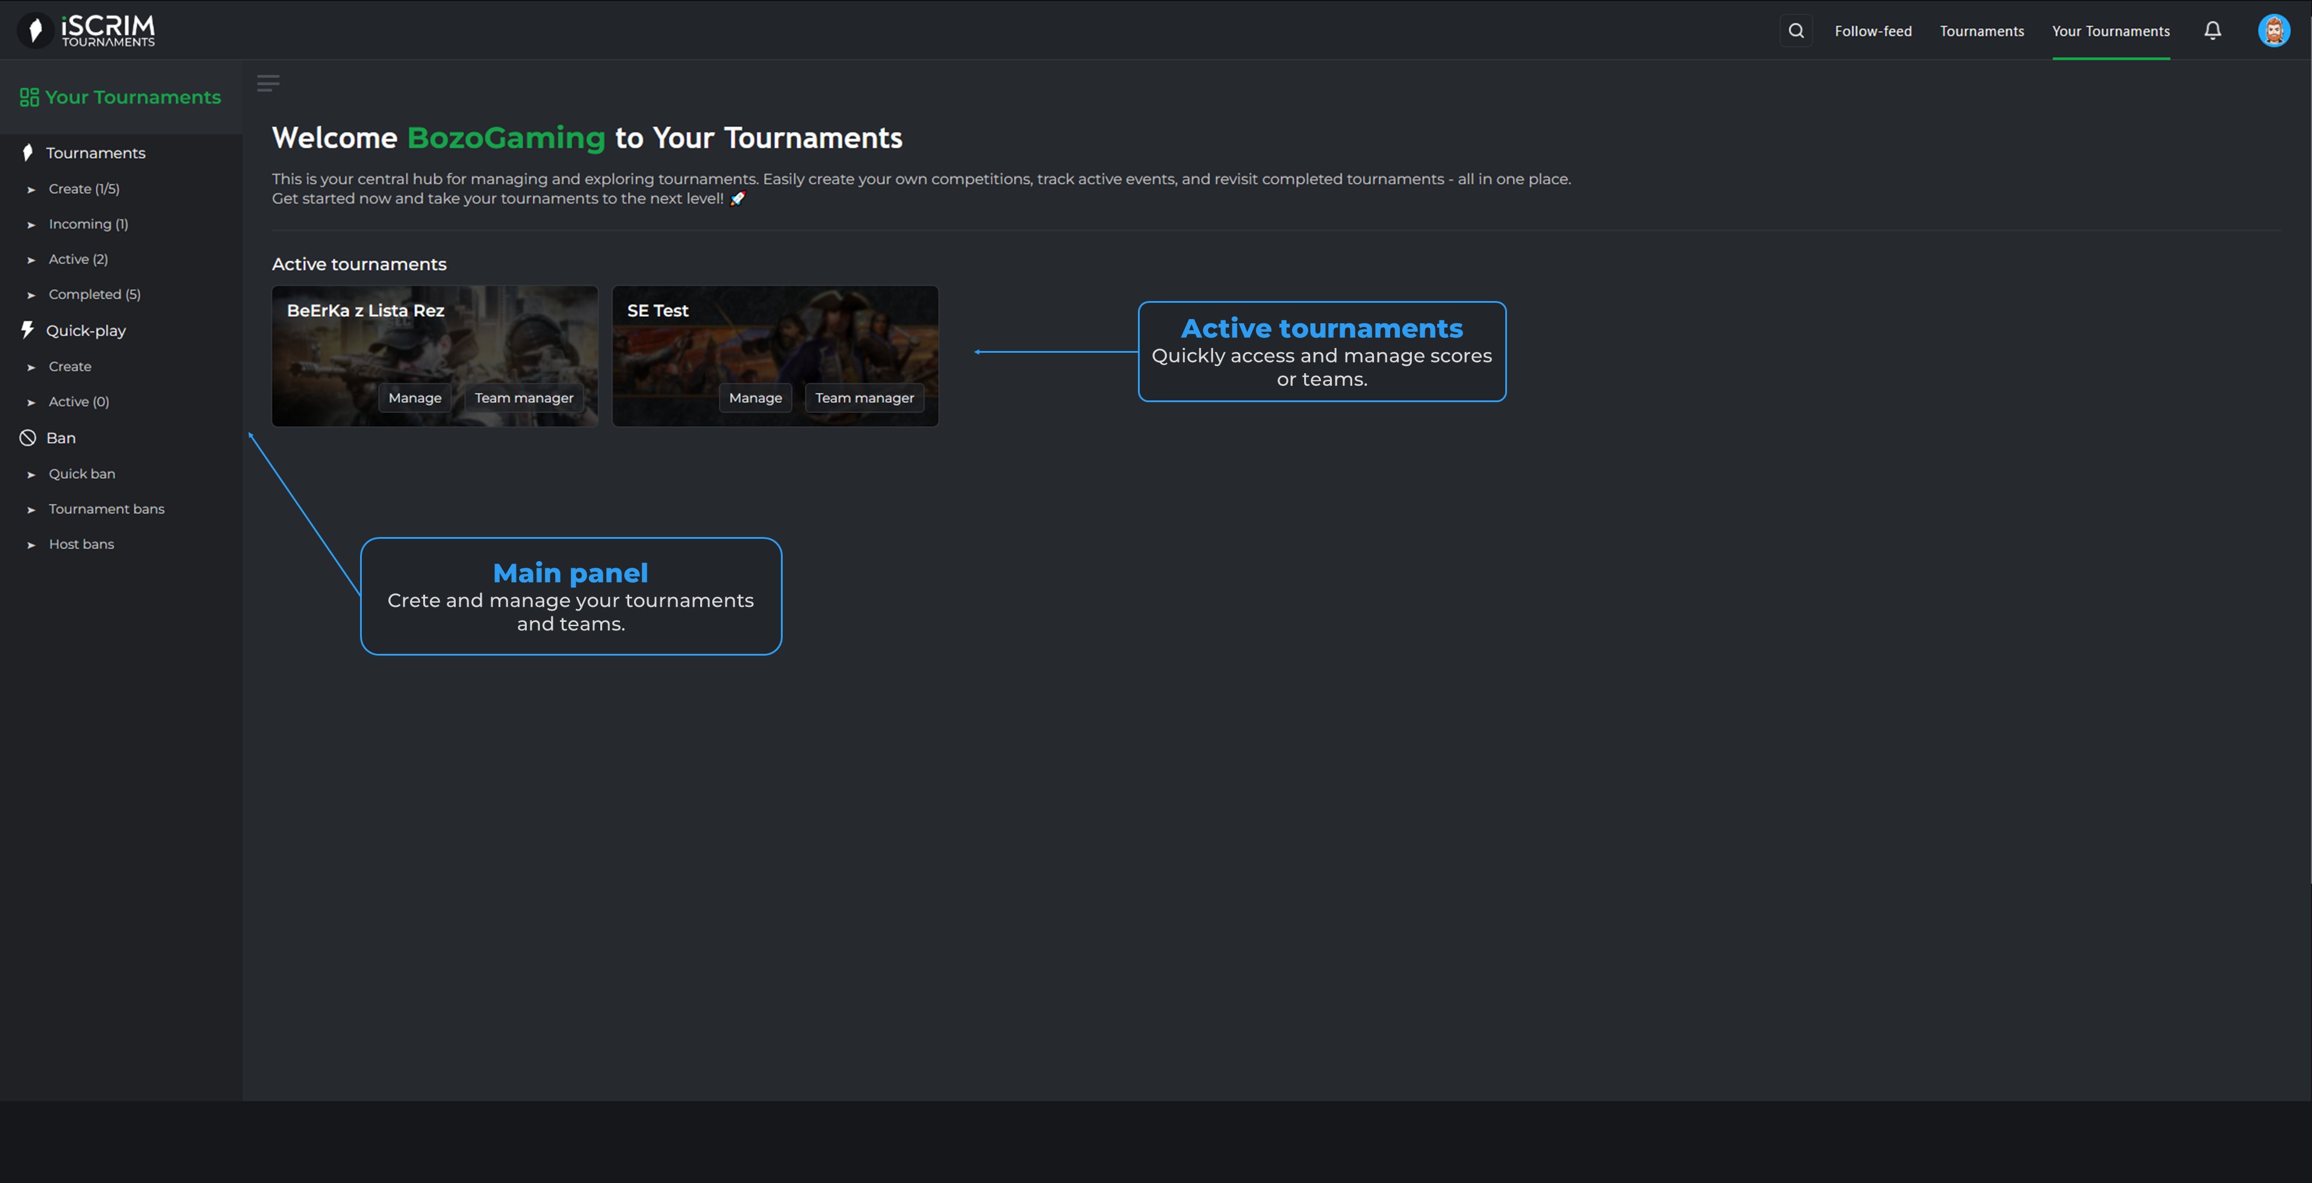This screenshot has height=1183, width=2312.
Task: Click the Tournaments feather icon in sidebar
Action: click(27, 152)
